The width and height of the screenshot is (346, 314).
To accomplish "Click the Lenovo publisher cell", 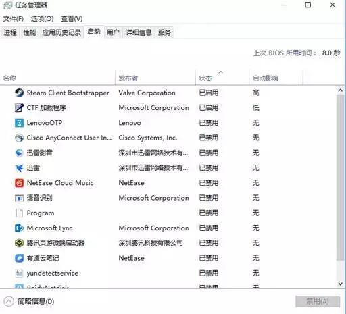I will click(x=130, y=123).
